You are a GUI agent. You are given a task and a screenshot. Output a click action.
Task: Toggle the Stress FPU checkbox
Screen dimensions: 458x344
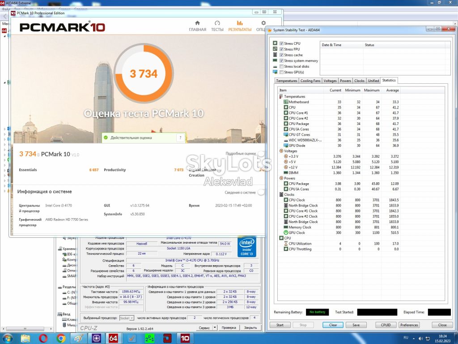282,49
